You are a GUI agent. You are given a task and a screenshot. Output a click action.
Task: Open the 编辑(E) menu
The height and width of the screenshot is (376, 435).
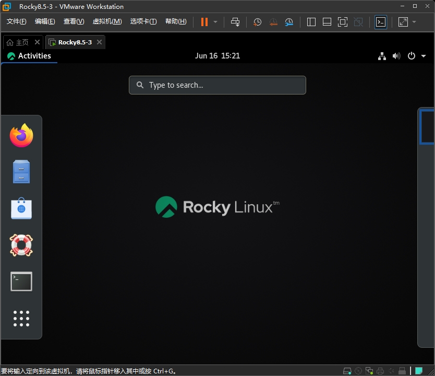tap(45, 21)
